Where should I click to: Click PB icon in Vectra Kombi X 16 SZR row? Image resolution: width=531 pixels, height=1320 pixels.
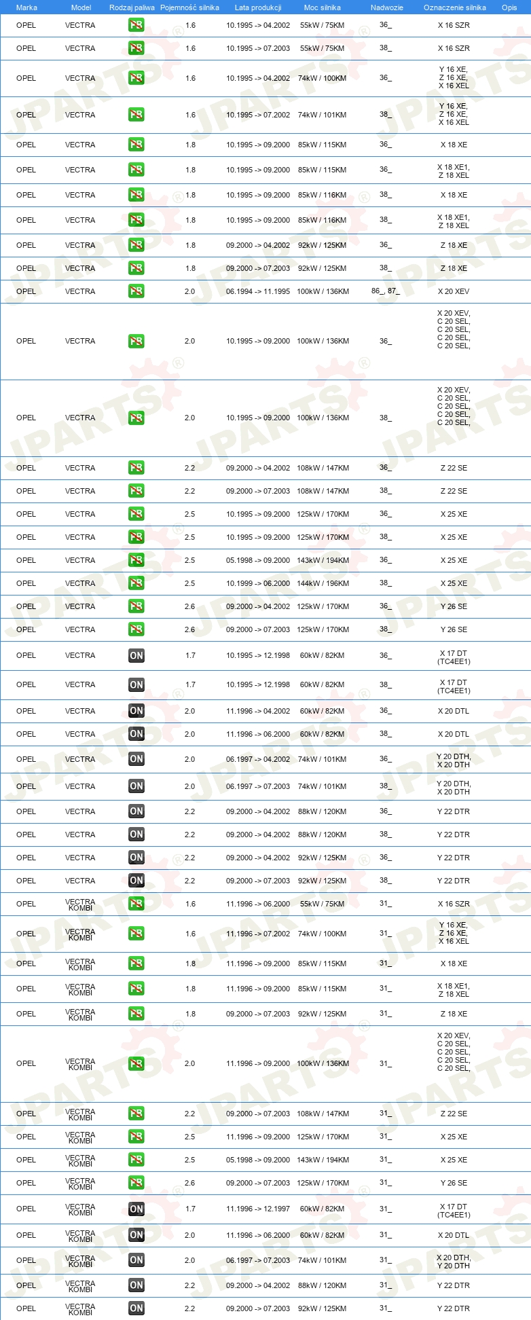pyautogui.click(x=136, y=904)
